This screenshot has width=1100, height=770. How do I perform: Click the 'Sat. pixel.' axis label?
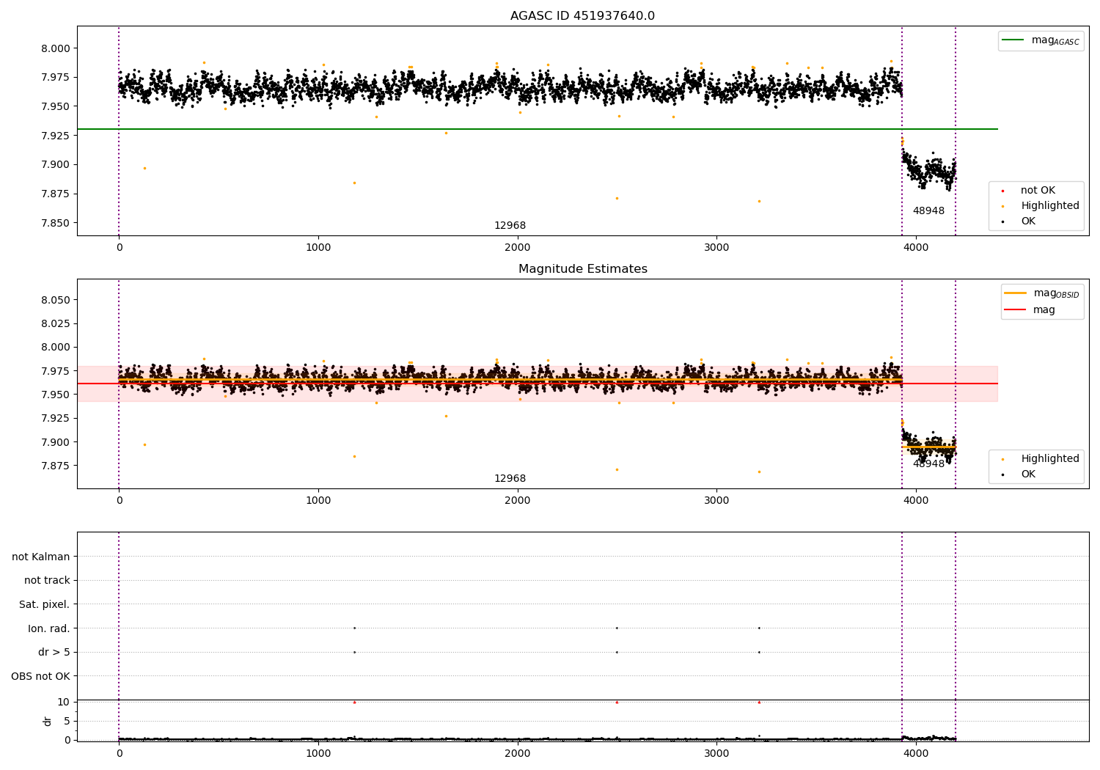[x=45, y=605]
